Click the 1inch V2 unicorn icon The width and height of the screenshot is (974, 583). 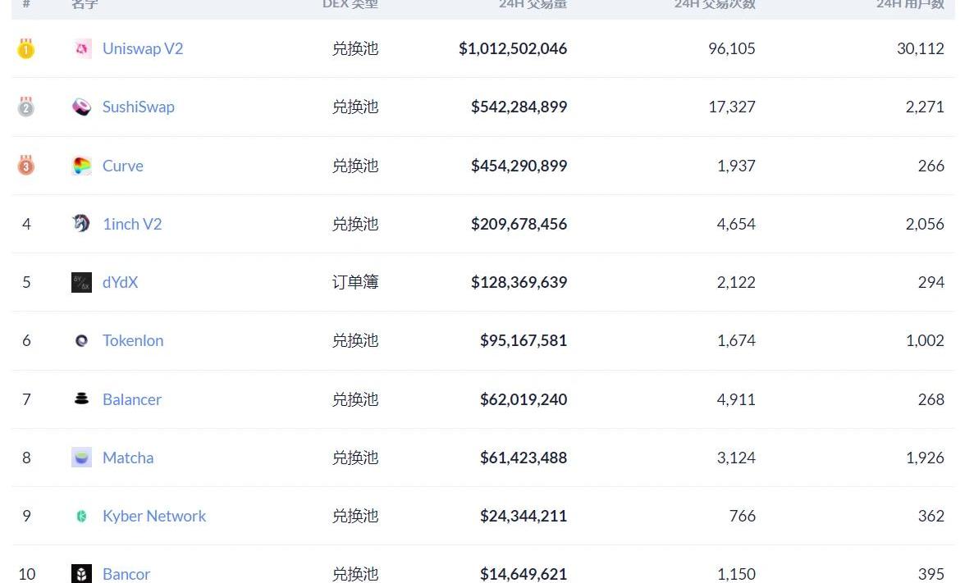click(x=81, y=224)
